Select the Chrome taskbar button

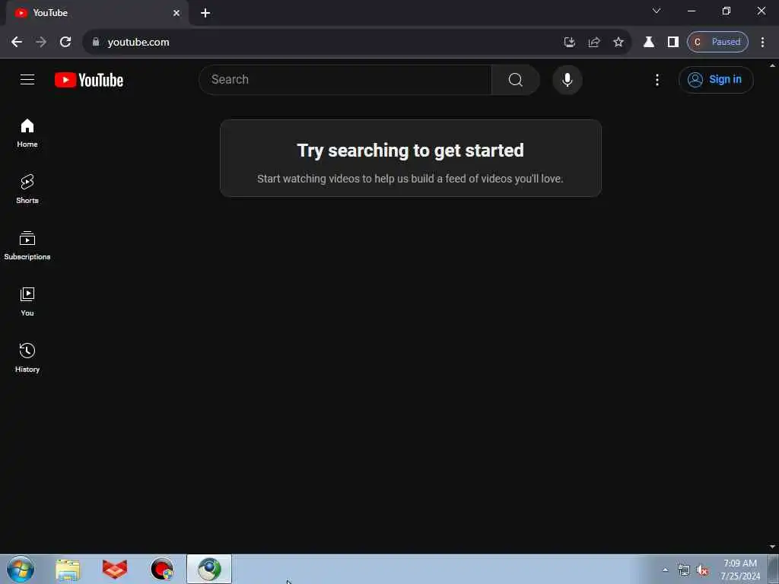209,569
